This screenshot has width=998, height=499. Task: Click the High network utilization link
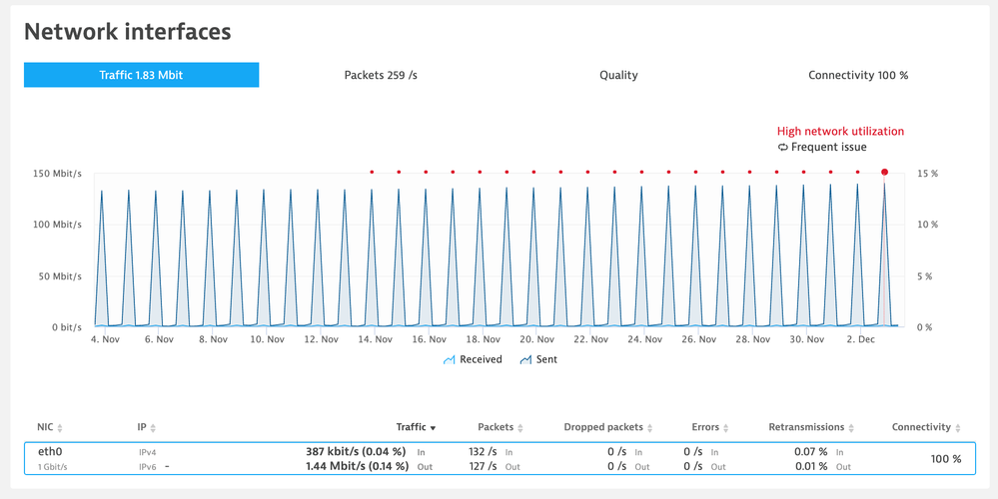coord(840,131)
